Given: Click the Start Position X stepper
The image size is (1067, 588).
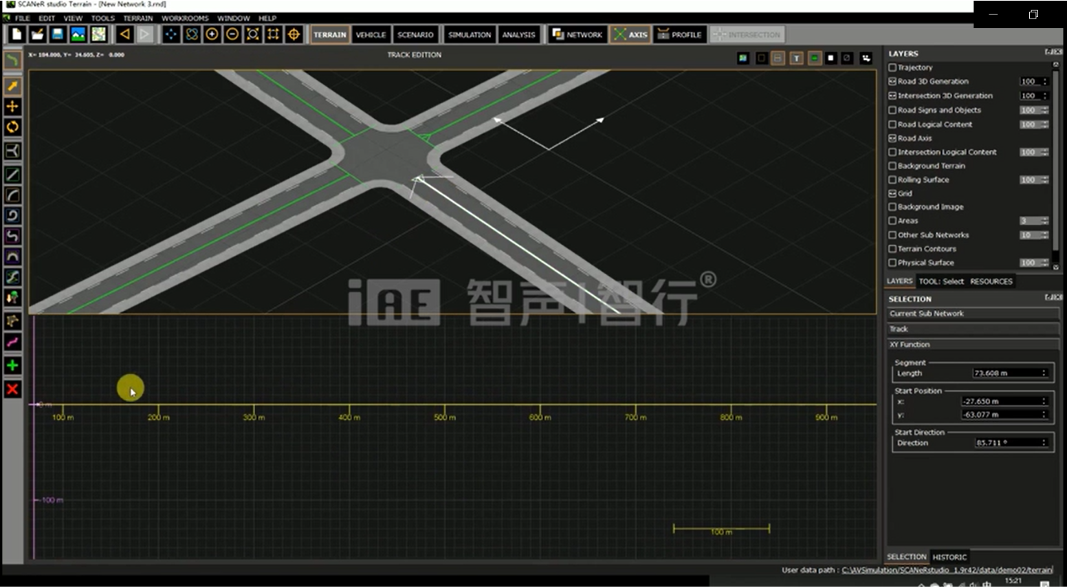Looking at the screenshot, I should pos(1044,401).
